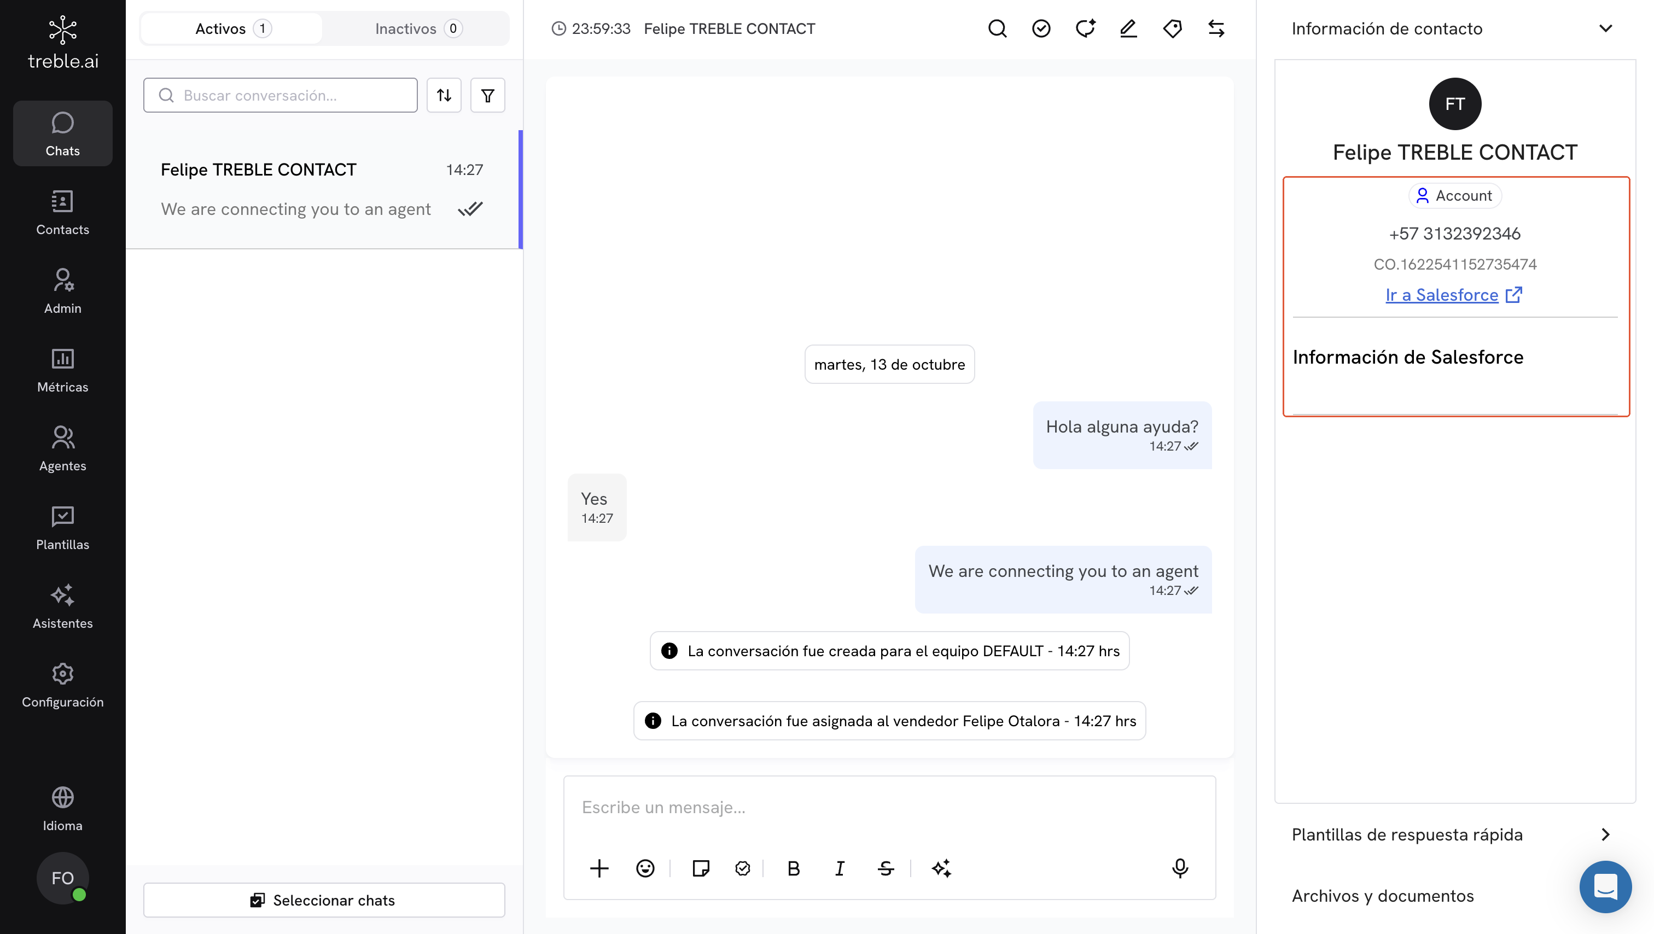1654x934 pixels.
Task: Search within the conversation using magnifier icon
Action: 997,28
